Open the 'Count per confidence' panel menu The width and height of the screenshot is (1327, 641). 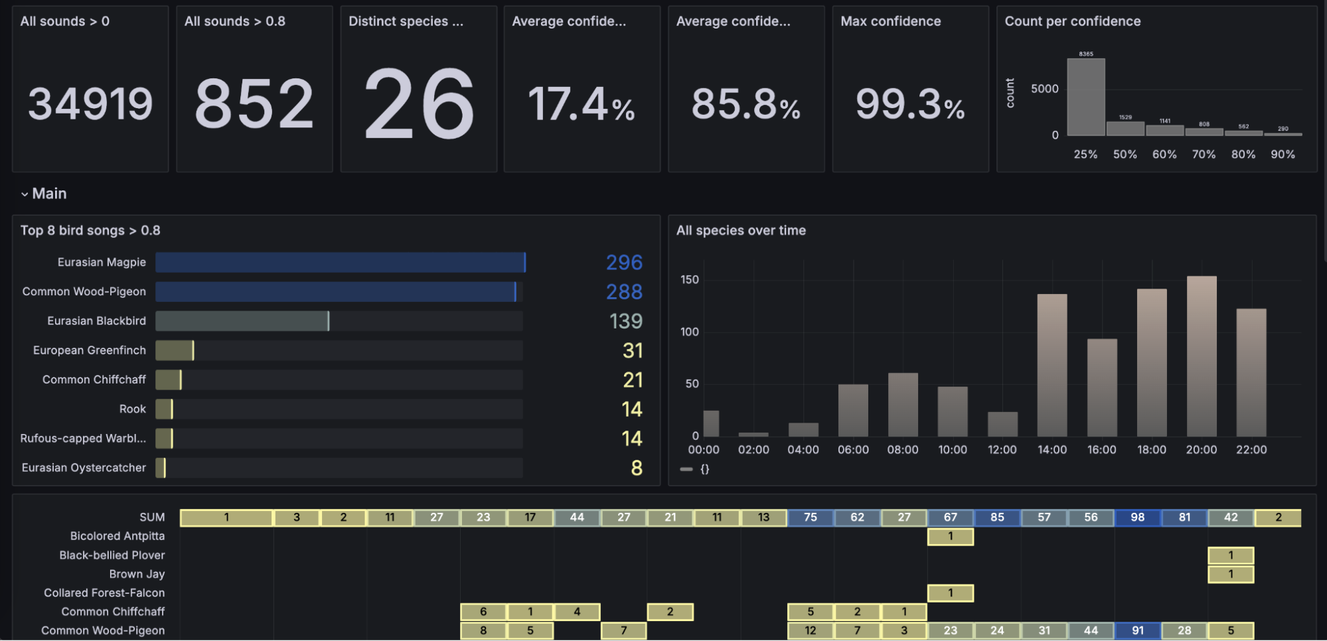point(1073,21)
